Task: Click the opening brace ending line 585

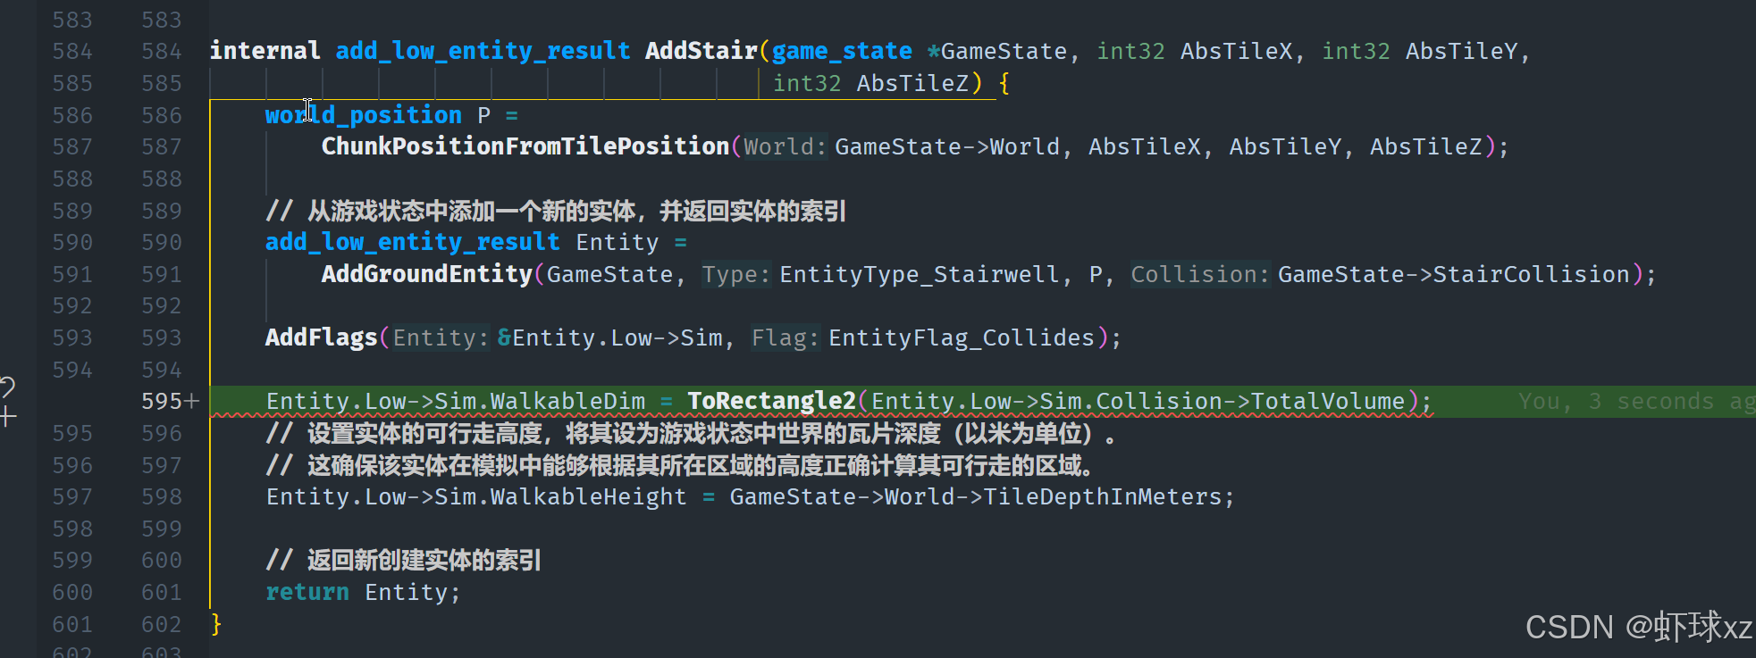Action: [1004, 83]
